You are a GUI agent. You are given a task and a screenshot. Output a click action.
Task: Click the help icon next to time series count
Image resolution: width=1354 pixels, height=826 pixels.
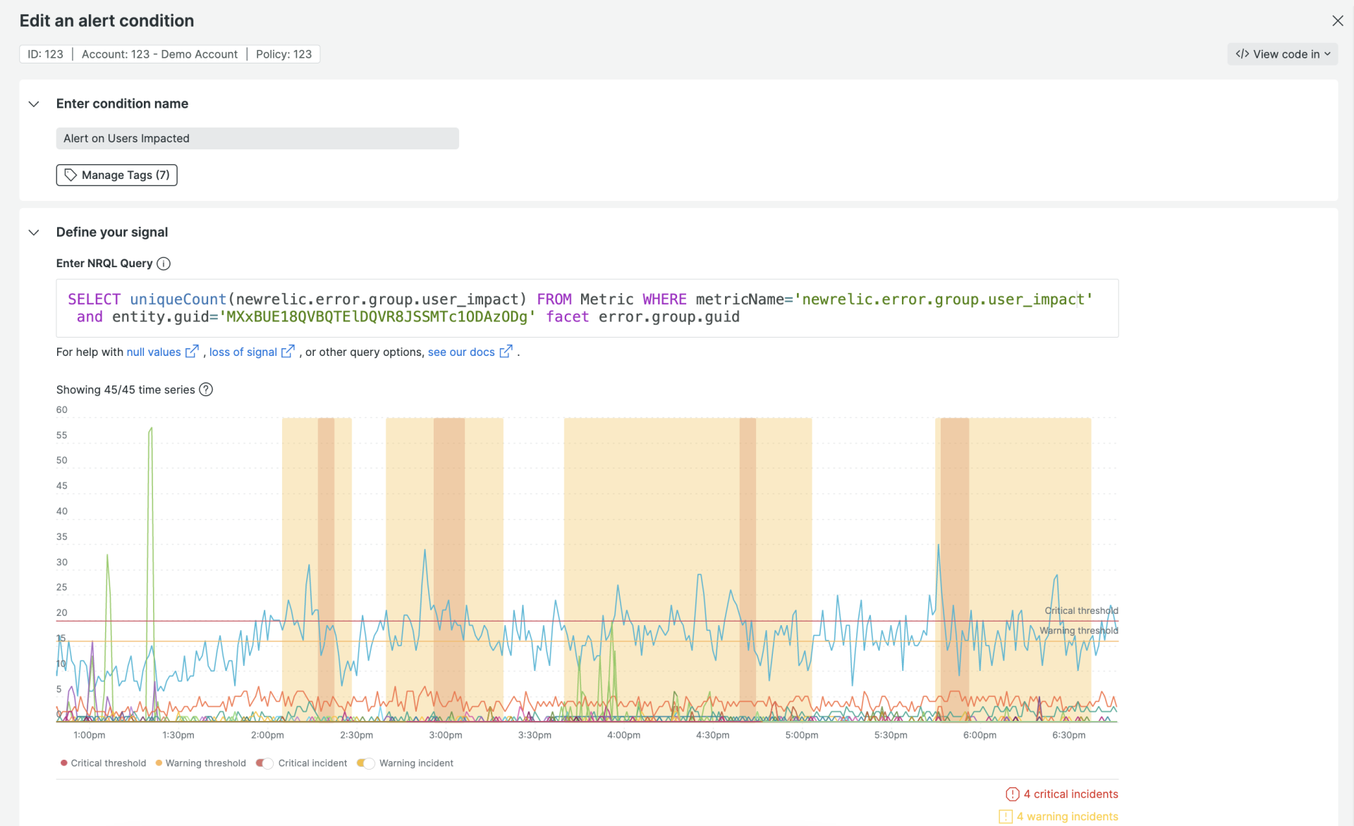click(x=206, y=389)
